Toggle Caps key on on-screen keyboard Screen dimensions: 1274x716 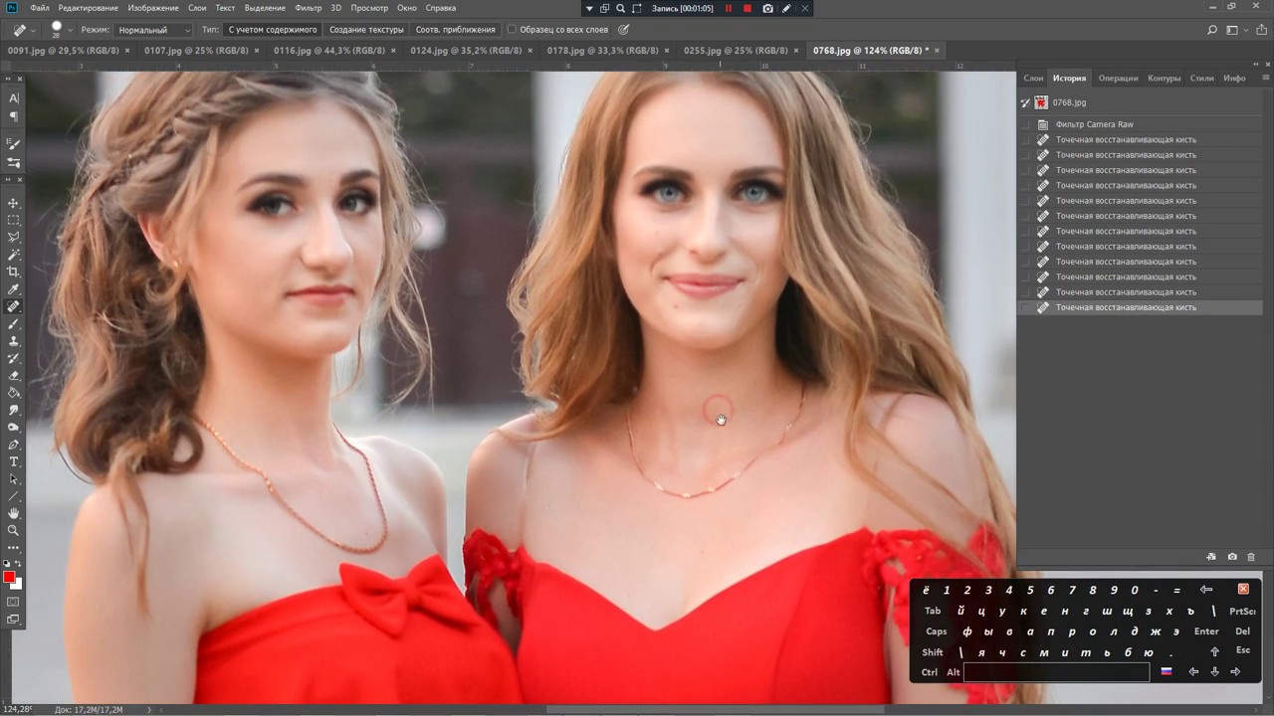937,631
